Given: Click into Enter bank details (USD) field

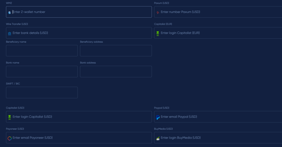Looking at the screenshot, I should coord(81,33).
